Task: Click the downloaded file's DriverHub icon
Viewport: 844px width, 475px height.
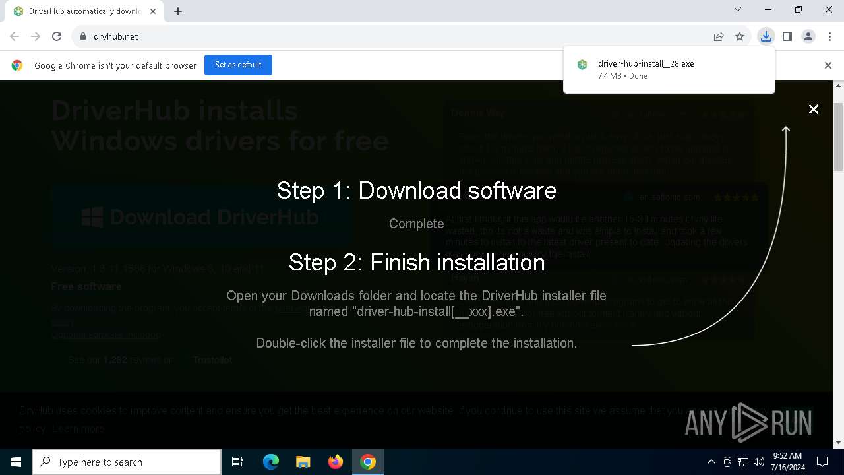Action: click(x=582, y=65)
